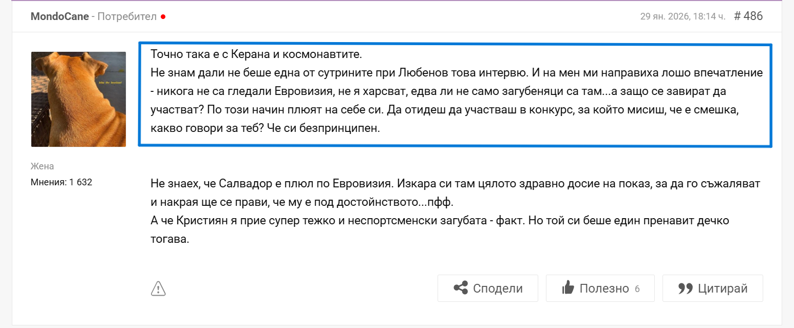Open the MondoCane user profile link

[60, 16]
